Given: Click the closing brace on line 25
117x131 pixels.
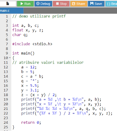Looking at the screenshot, I should click(14, 127).
